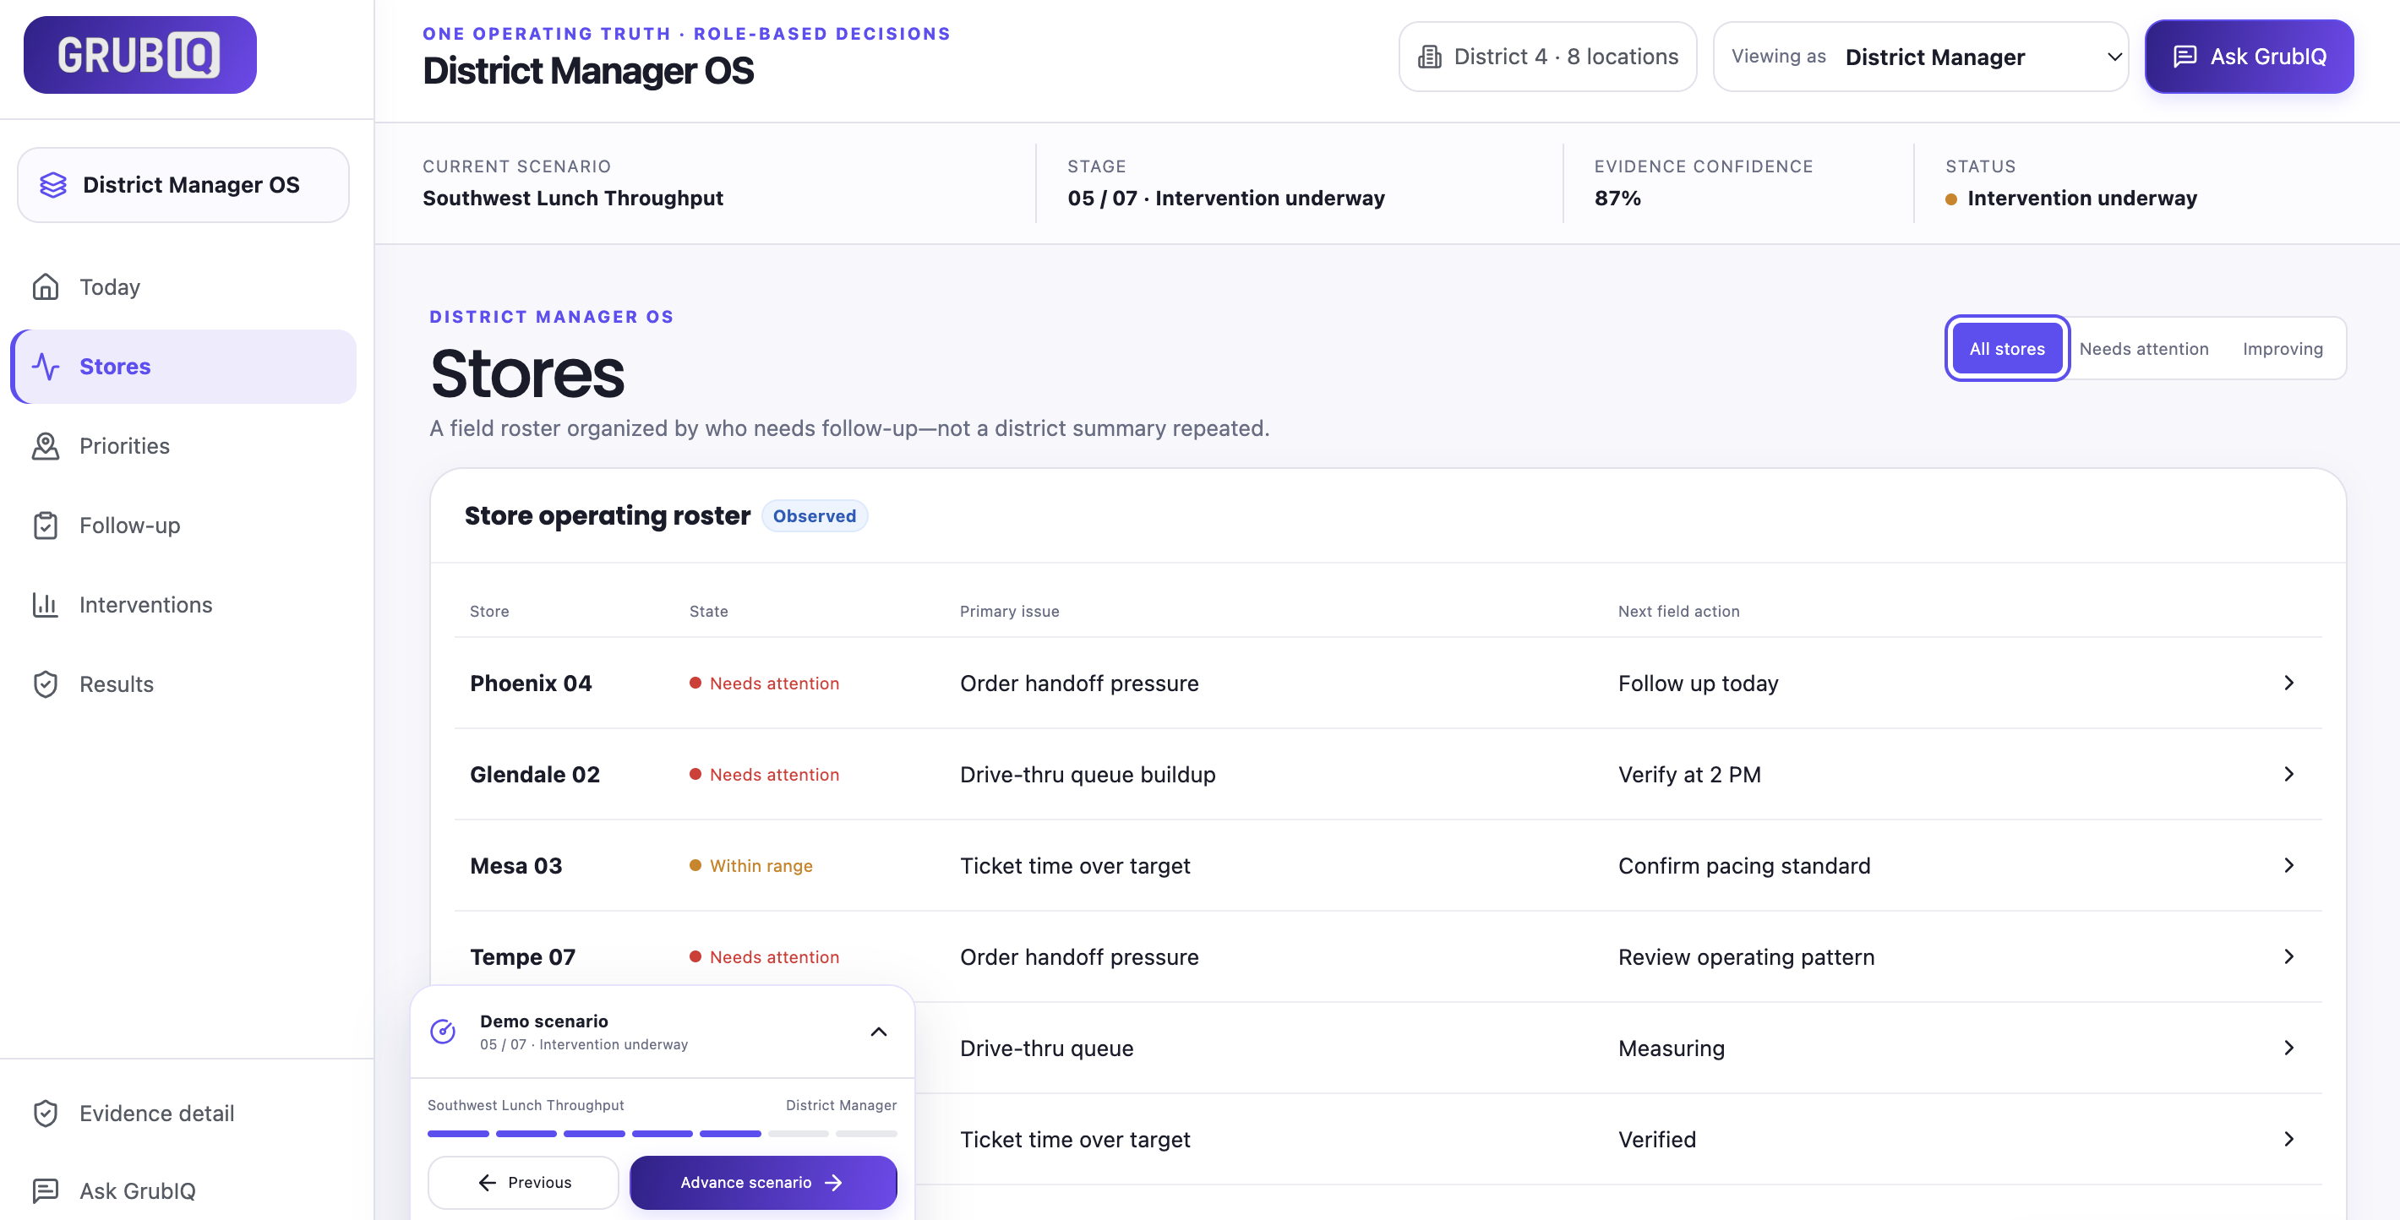The height and width of the screenshot is (1220, 2400).
Task: Expand the Glendale 02 row chevron
Action: click(2289, 774)
